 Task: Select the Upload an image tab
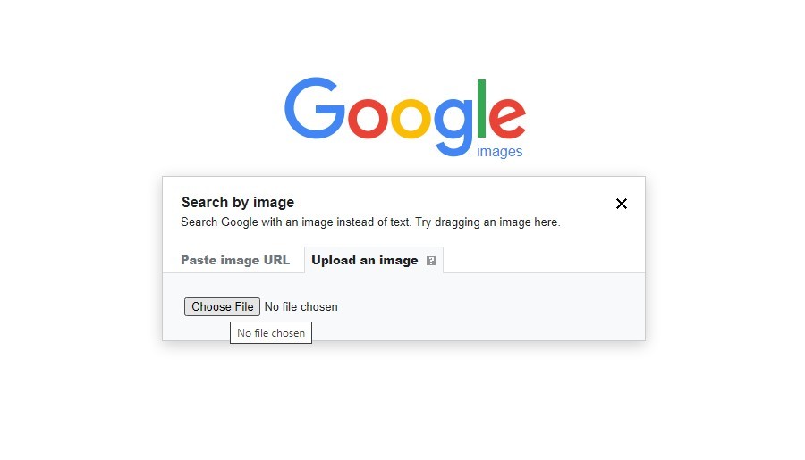pos(374,260)
